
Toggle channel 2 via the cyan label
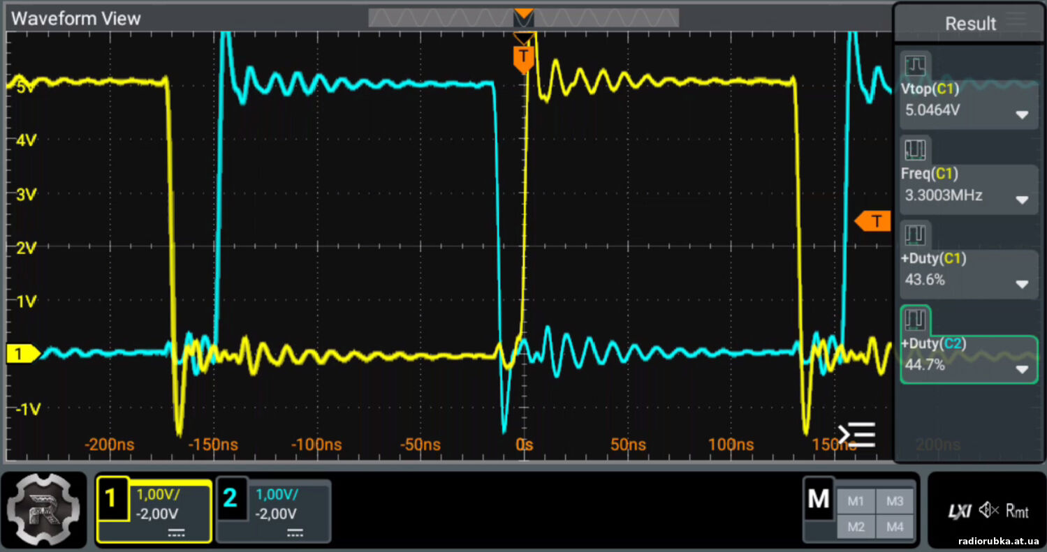[x=231, y=498]
